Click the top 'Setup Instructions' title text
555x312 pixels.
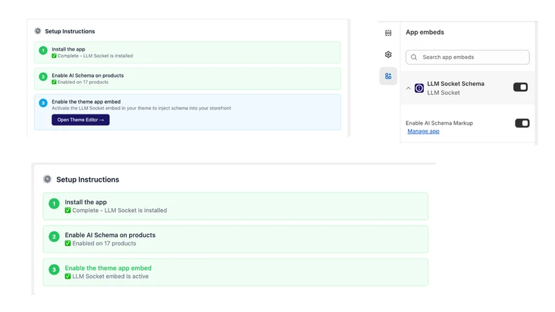tap(70, 31)
